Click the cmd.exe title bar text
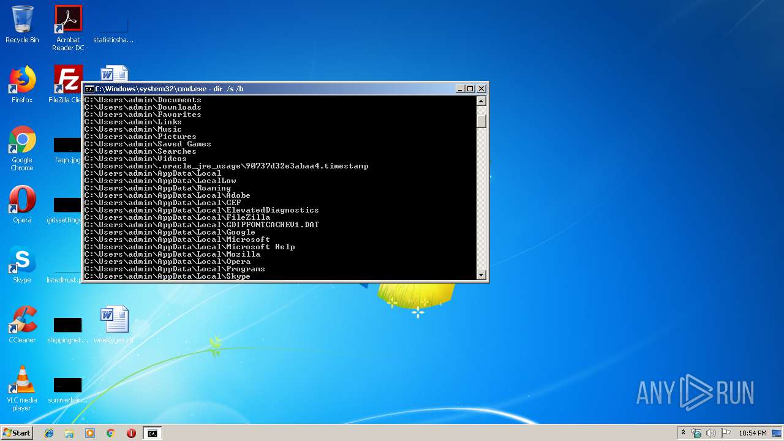Image resolution: width=784 pixels, height=441 pixels. [169, 89]
